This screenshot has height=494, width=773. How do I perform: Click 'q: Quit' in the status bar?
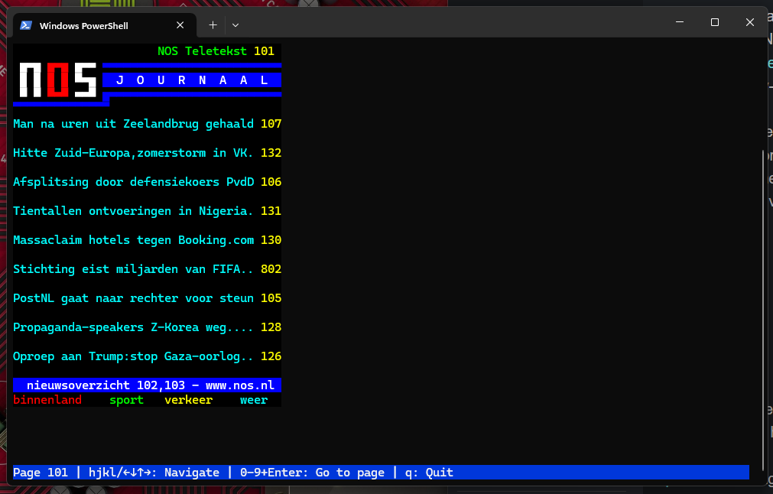429,473
